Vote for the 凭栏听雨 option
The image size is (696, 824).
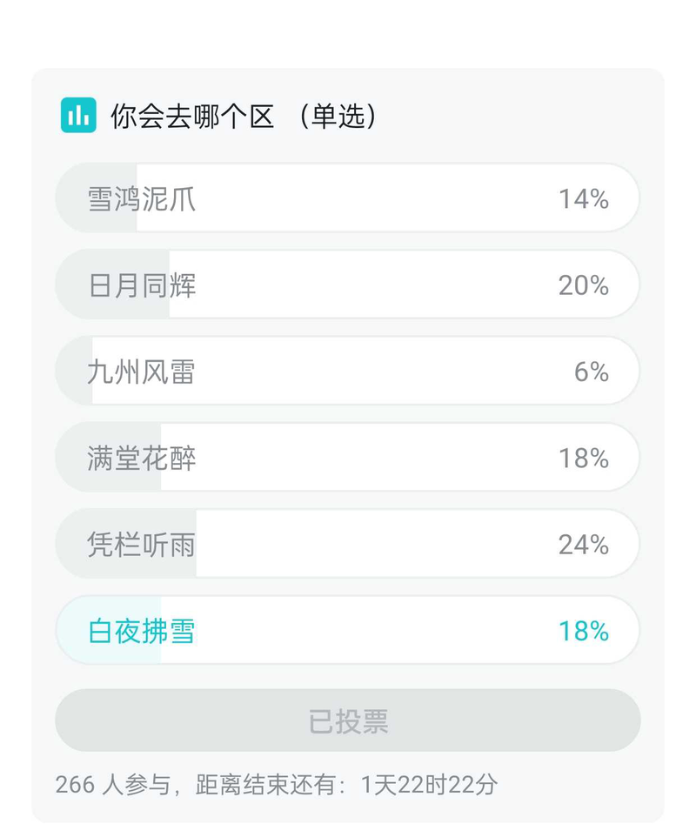[348, 545]
